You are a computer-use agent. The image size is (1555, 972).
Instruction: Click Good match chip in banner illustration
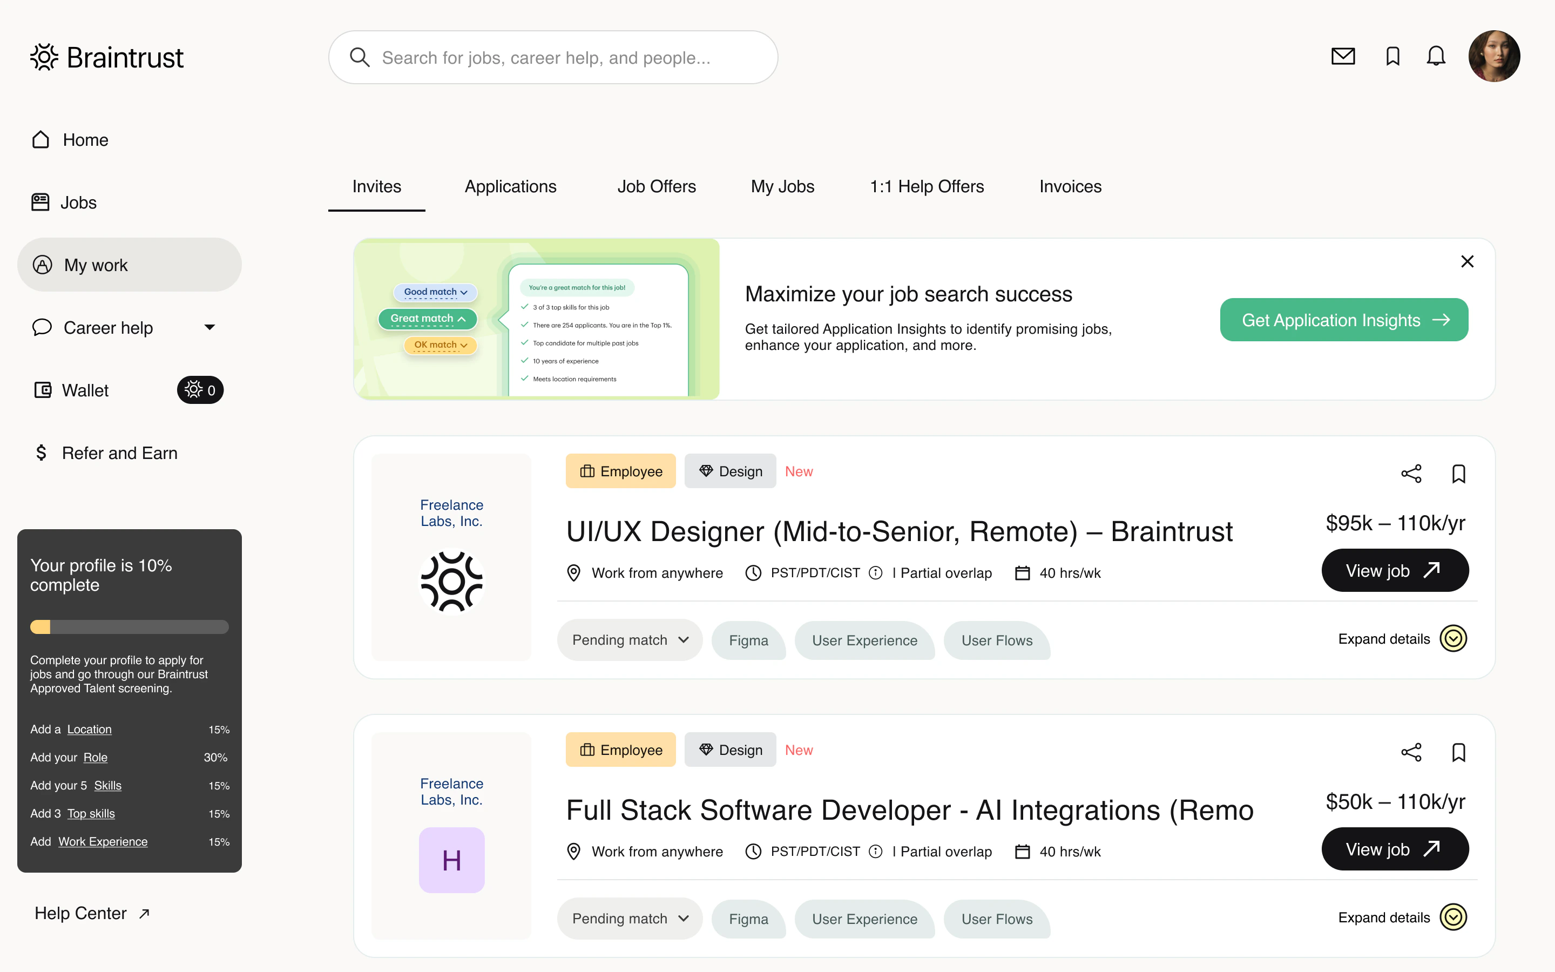435,292
